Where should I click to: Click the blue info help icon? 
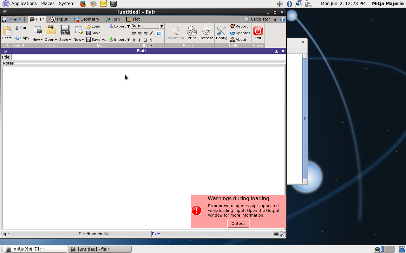coord(282,19)
